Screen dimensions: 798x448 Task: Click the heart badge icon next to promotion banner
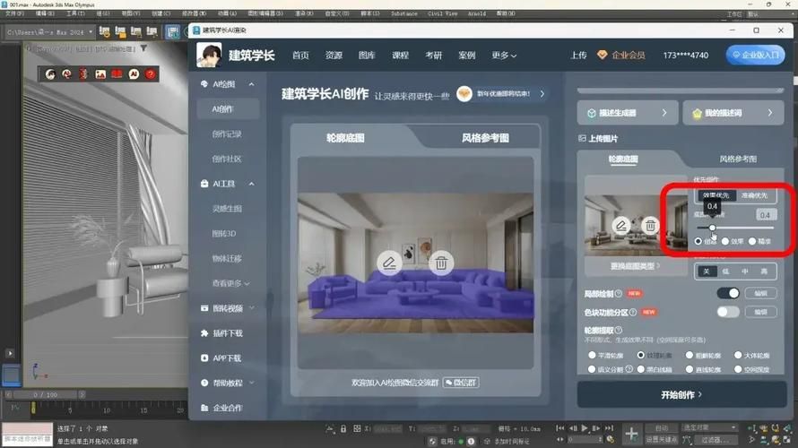pyautogui.click(x=464, y=94)
